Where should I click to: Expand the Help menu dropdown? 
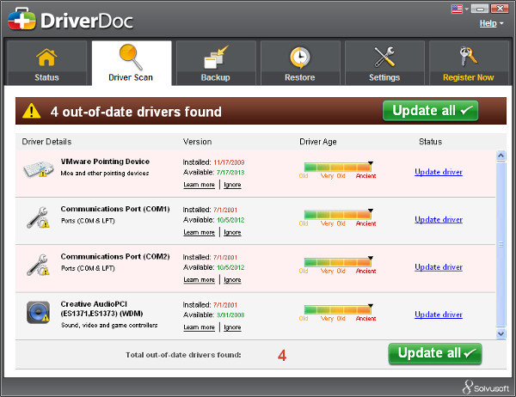(491, 23)
